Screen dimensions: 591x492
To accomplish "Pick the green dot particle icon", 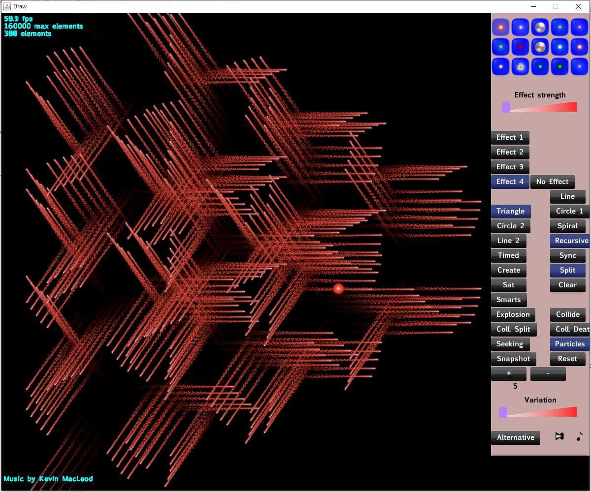I will pos(560,66).
